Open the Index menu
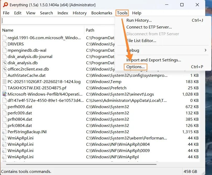Screen dimensions: 212x175 click(63, 13)
